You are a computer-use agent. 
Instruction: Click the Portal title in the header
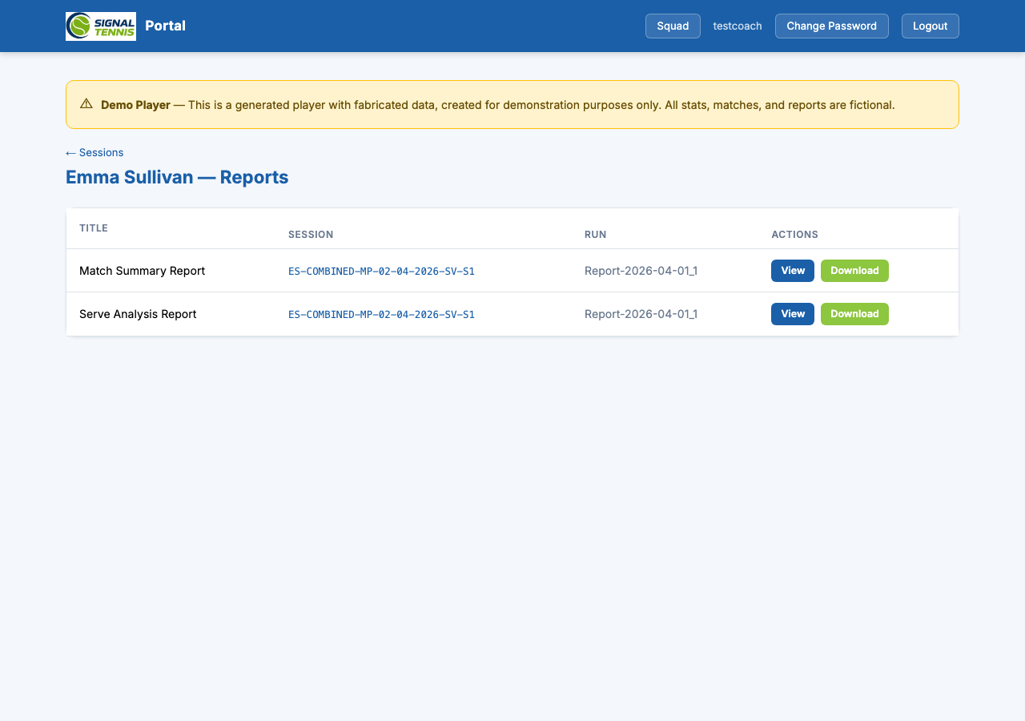pyautogui.click(x=166, y=26)
